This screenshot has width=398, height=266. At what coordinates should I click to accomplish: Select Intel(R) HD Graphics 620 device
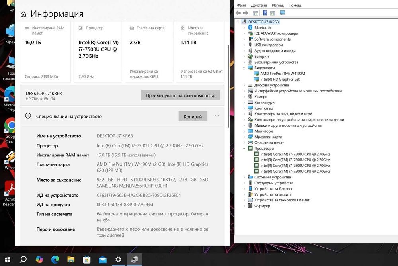(x=280, y=79)
